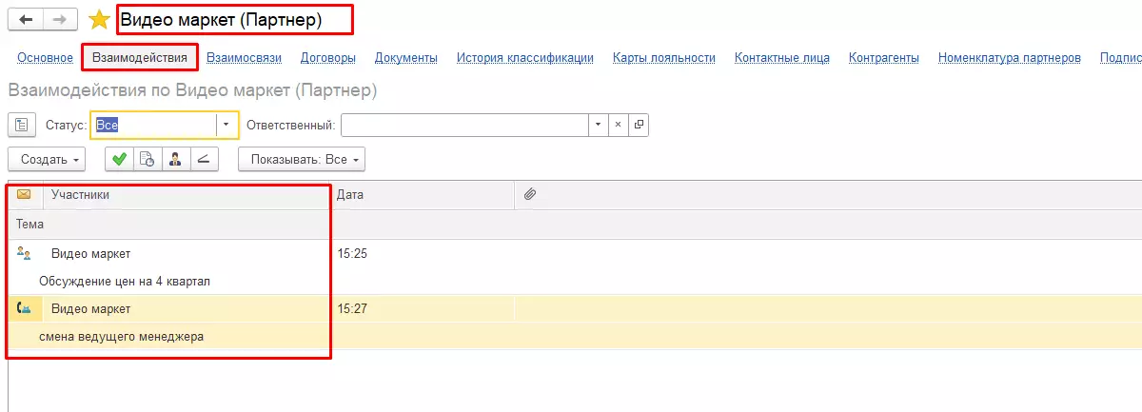Click the paperclip attachment column header
This screenshot has height=412, width=1142.
click(x=530, y=195)
